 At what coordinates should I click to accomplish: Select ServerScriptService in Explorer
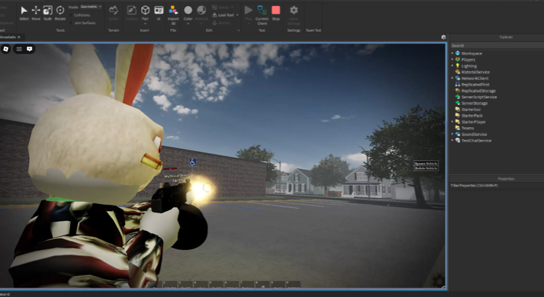pos(479,97)
